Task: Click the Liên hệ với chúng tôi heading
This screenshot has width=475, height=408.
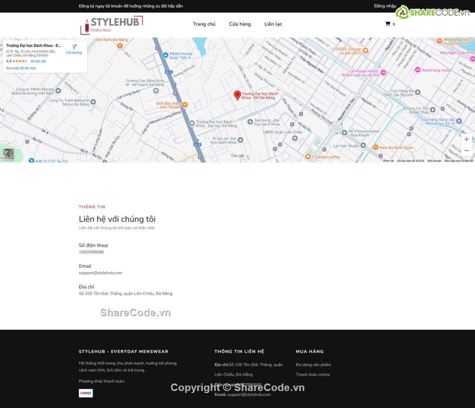Action: pyautogui.click(x=117, y=219)
